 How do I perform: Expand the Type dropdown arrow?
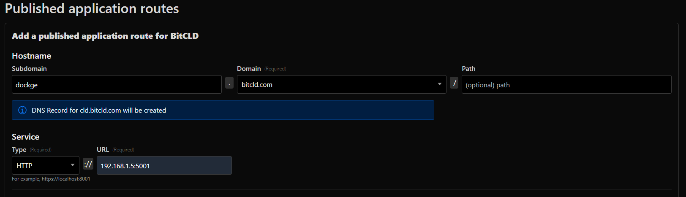(x=72, y=165)
